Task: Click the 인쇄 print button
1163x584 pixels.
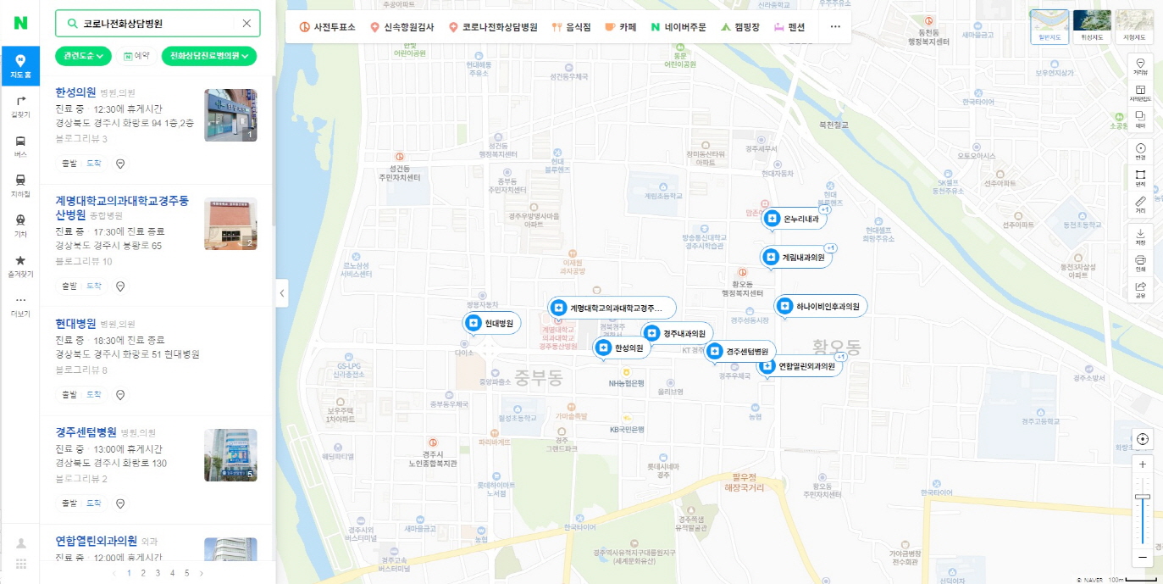Action: (1140, 263)
